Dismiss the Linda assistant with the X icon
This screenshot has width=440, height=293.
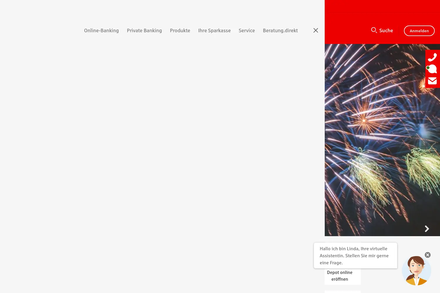pos(428,255)
